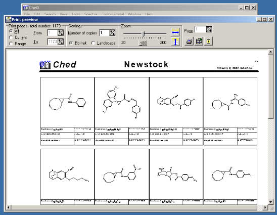The width and height of the screenshot is (277, 215).
Task: Open Search menu in background ChemD window
Action: click(50, 14)
